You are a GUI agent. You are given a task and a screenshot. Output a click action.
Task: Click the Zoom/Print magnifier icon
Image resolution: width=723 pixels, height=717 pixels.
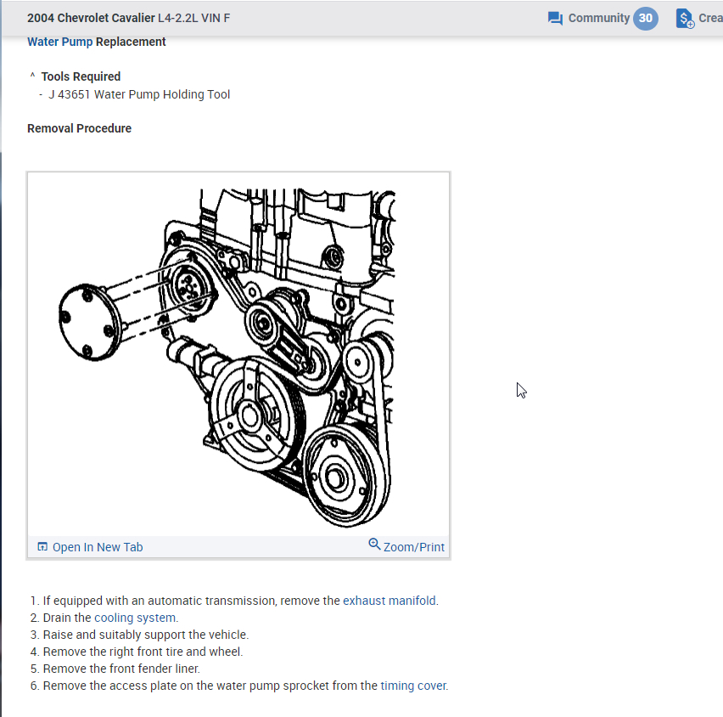point(374,545)
